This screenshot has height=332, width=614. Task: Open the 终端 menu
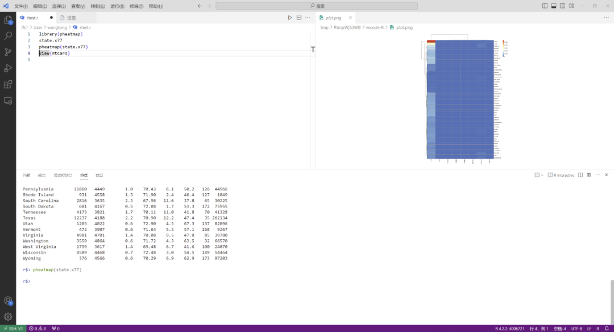click(x=136, y=6)
